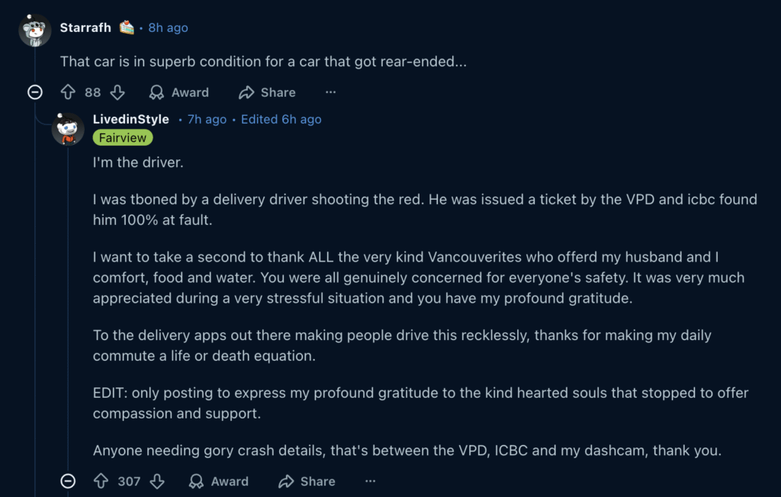Image resolution: width=781 pixels, height=497 pixels.
Task: Click the 8h ago timestamp on Starrafh's comment
Action: coord(167,27)
